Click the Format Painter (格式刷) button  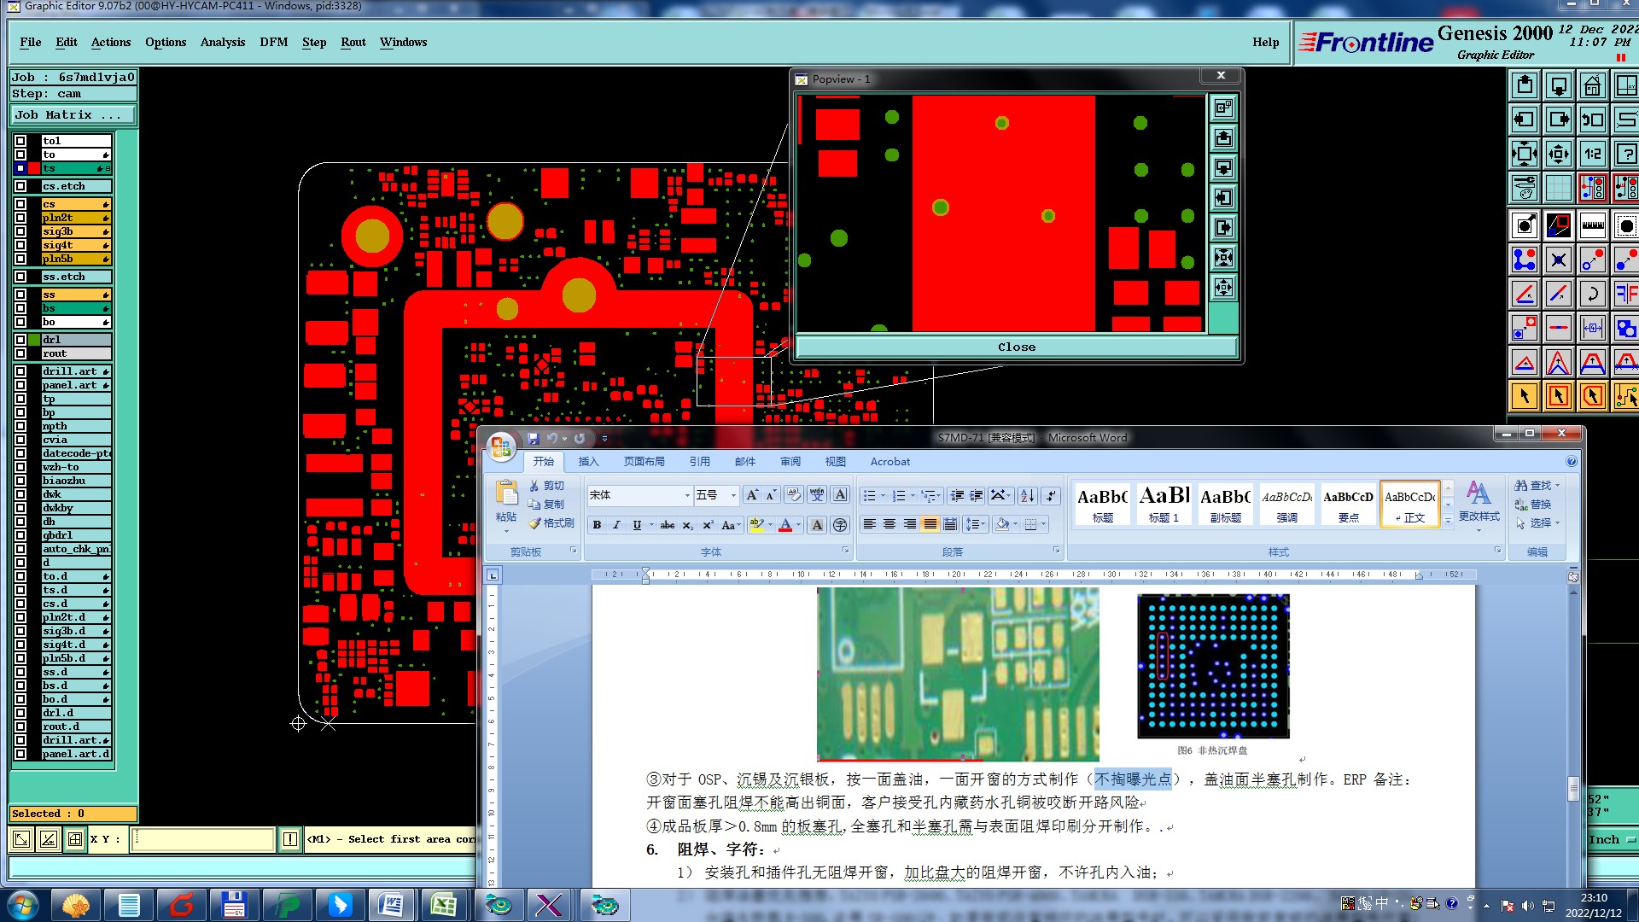pos(551,523)
